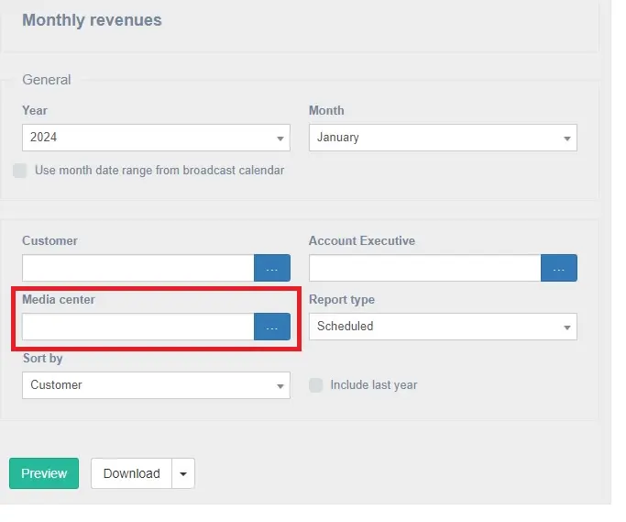Enable broadcast calendar month date range checkbox

point(19,171)
